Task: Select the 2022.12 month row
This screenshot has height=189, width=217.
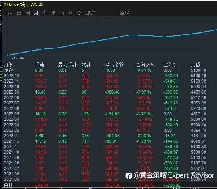Action: pos(105,76)
